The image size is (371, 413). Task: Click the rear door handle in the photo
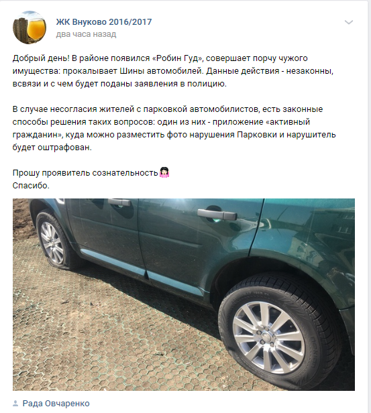pyautogui.click(x=217, y=214)
